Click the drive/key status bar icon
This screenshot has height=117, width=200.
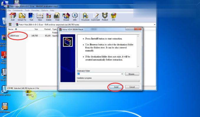(x=10, y=88)
